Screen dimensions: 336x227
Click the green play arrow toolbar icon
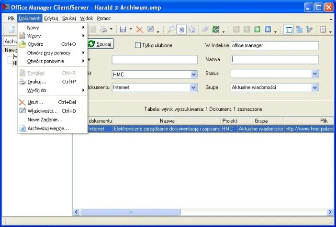257,30
